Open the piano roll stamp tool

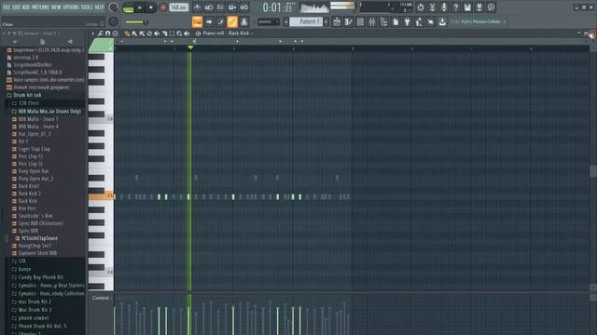[x=116, y=33]
